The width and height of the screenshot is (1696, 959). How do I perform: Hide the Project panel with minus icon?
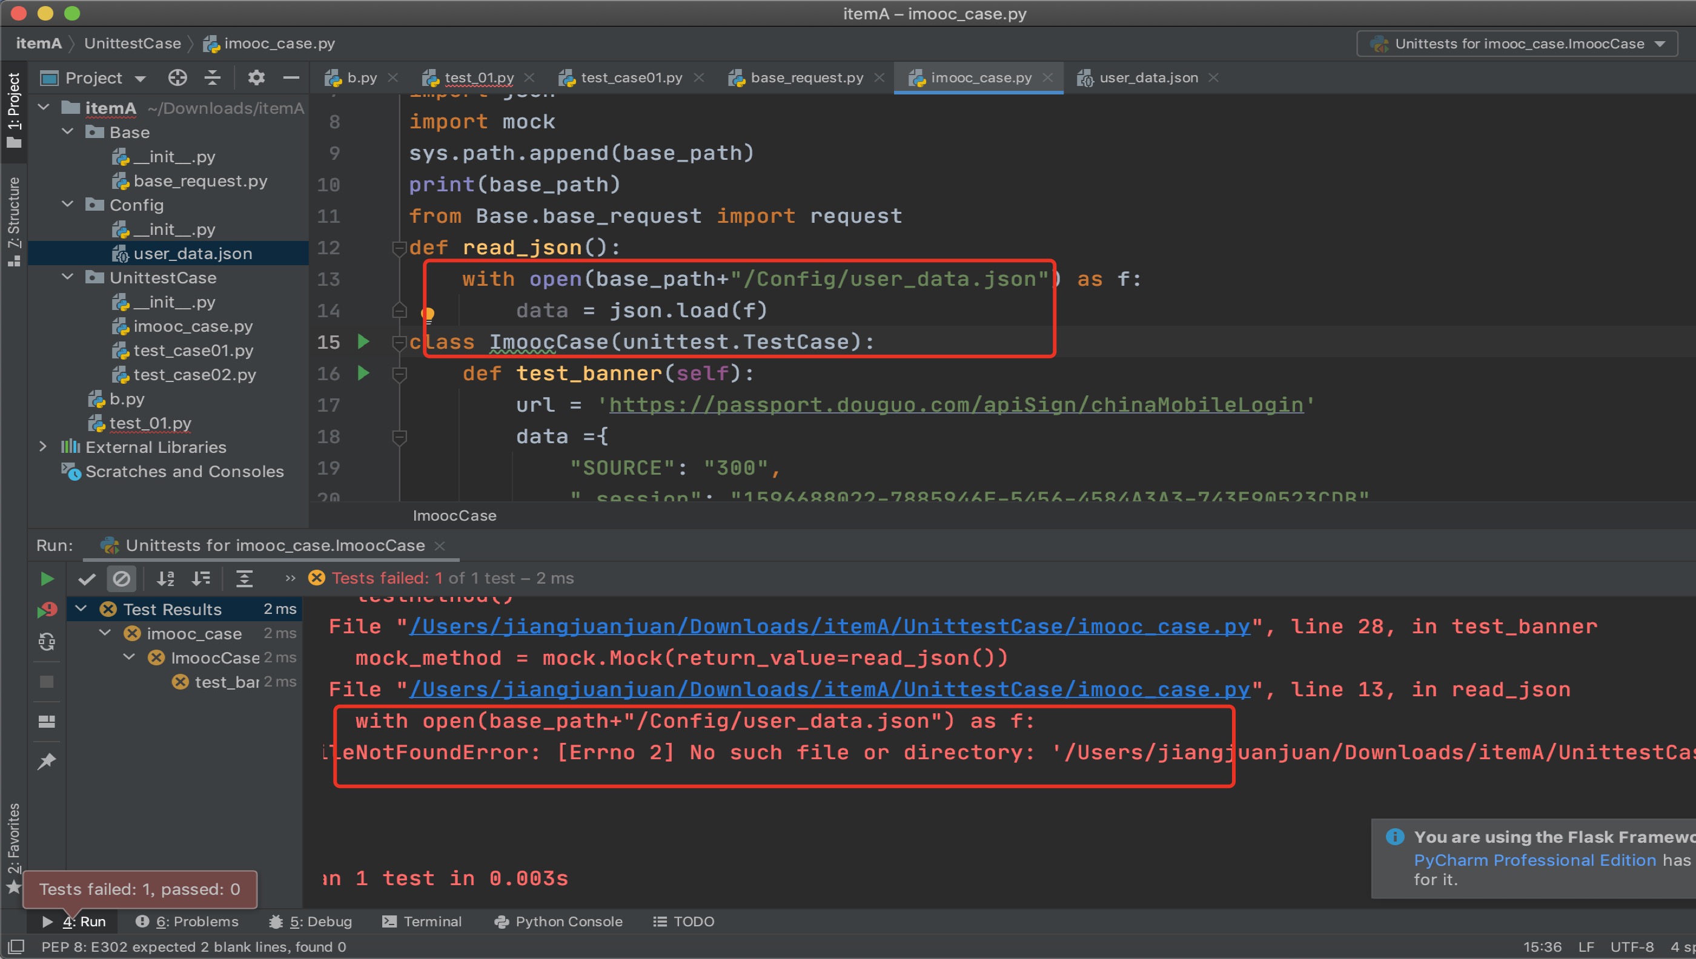[x=291, y=77]
